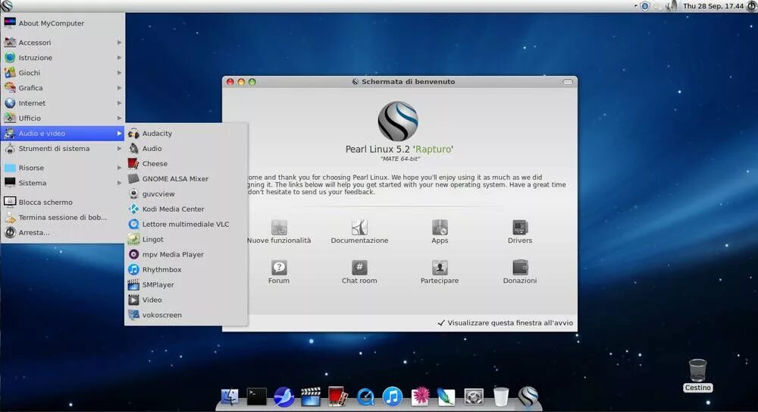Launch the blue bird web browser in dock

click(283, 397)
